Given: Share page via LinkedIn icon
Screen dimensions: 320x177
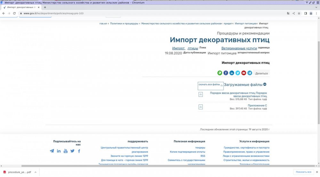Looking at the screenshot, I should (x=232, y=73).
